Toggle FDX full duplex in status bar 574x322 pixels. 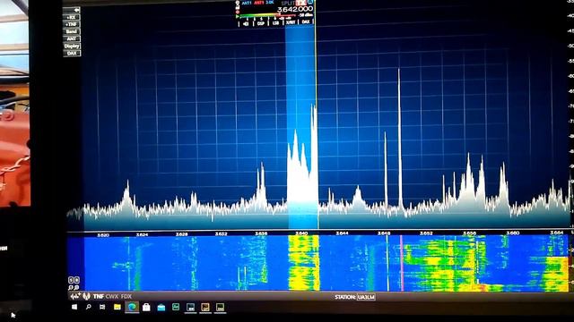(126, 296)
